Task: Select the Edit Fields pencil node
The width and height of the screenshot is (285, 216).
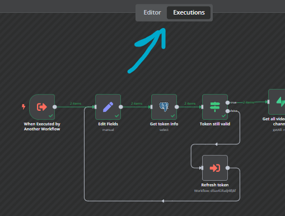Action: pos(108,107)
